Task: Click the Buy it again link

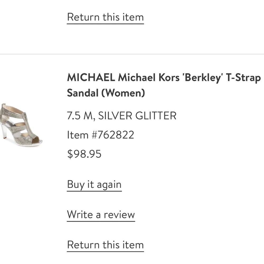Action: (x=94, y=184)
